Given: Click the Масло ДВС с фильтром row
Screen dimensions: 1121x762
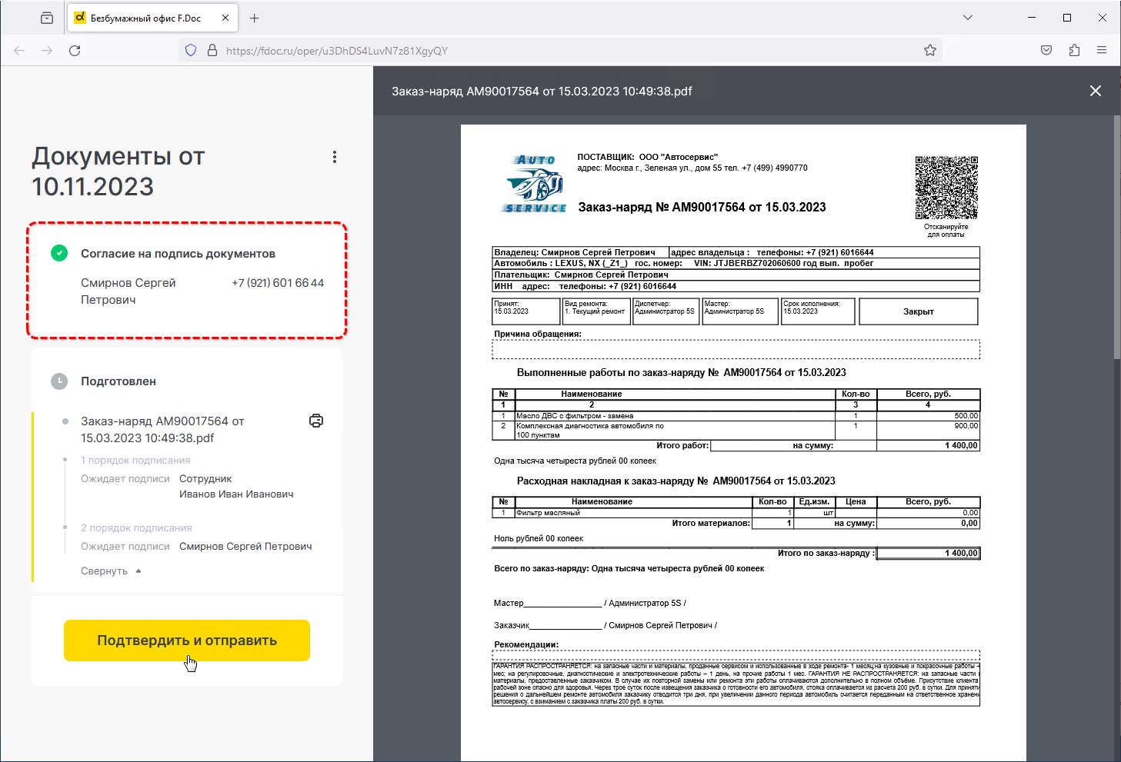Looking at the screenshot, I should click(736, 416).
